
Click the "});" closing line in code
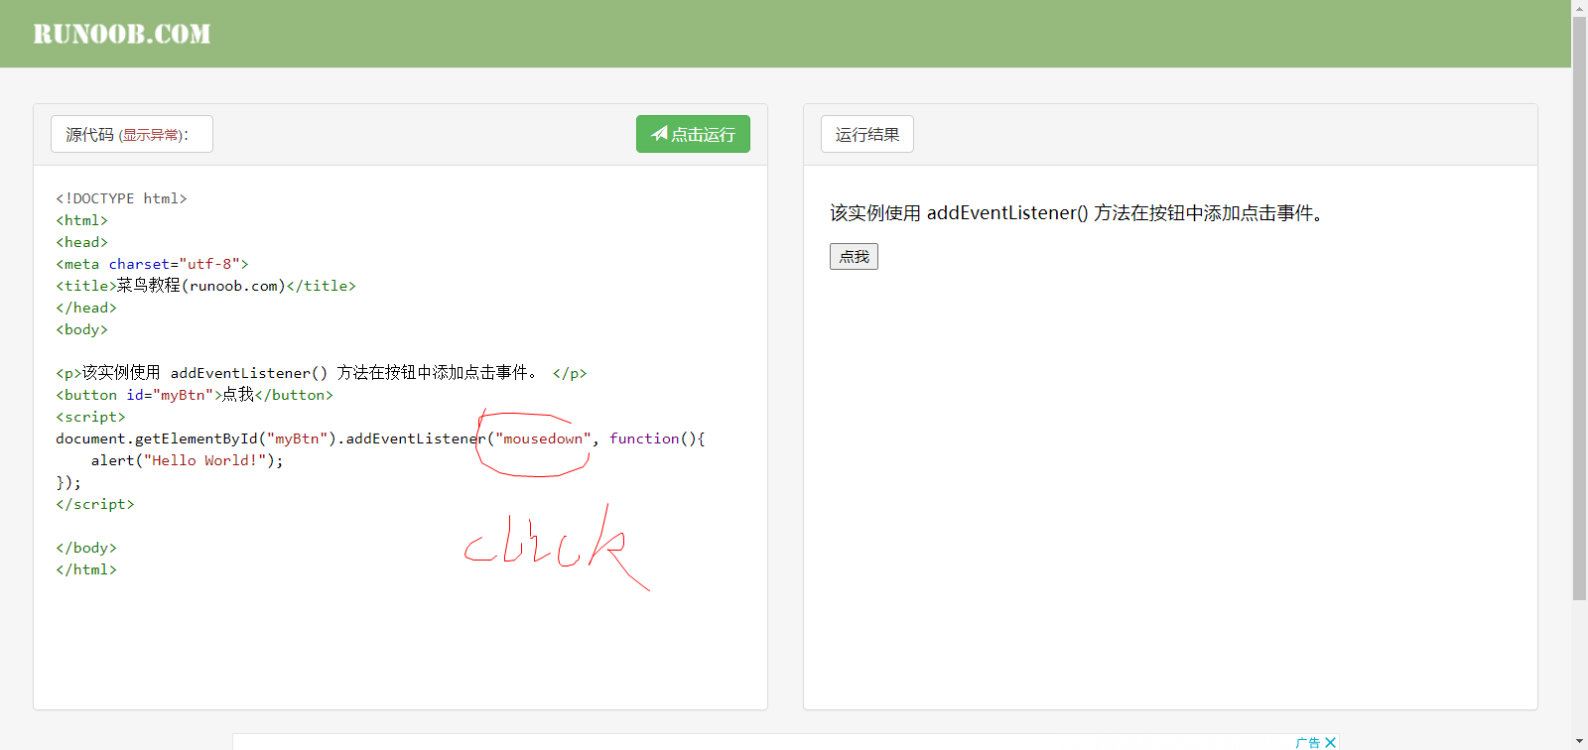68,482
